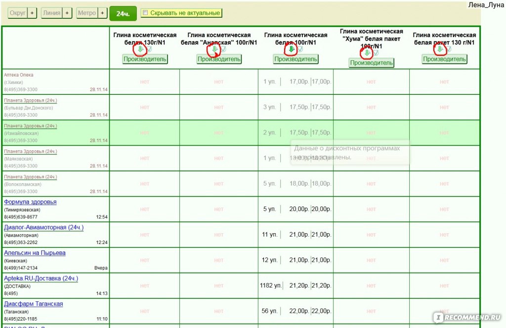Screen dimensions: 506x328
Task: Click the (ДОСТАВКА) label under Apteka.RU
Action: pyautogui.click(x=17, y=287)
